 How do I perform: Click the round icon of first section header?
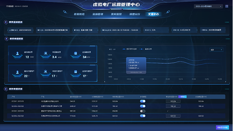[x=6, y=22]
